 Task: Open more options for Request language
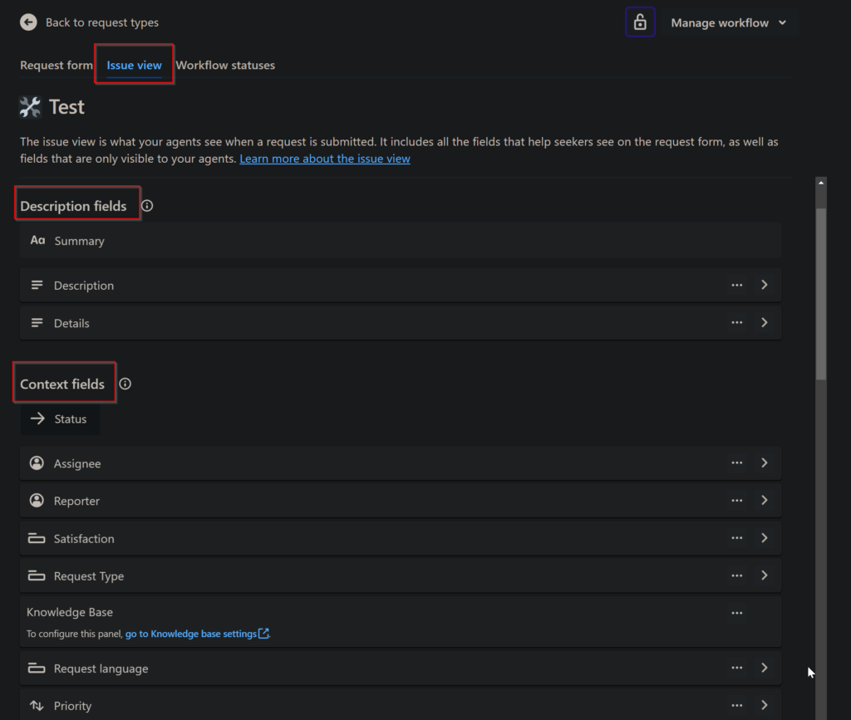click(736, 668)
